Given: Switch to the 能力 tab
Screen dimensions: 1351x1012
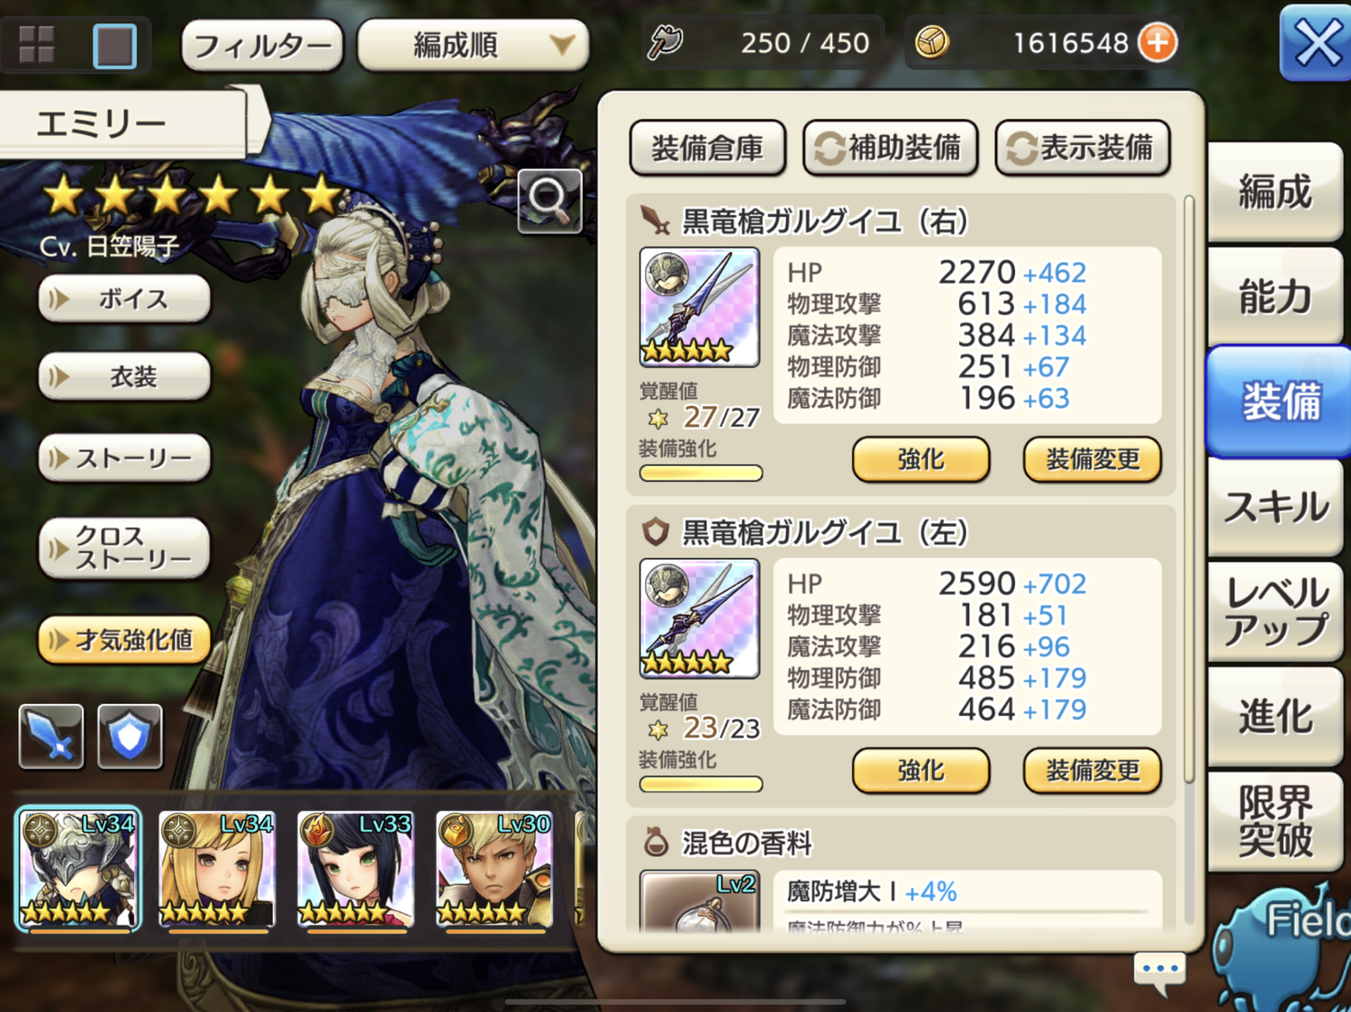Looking at the screenshot, I should click(1275, 296).
